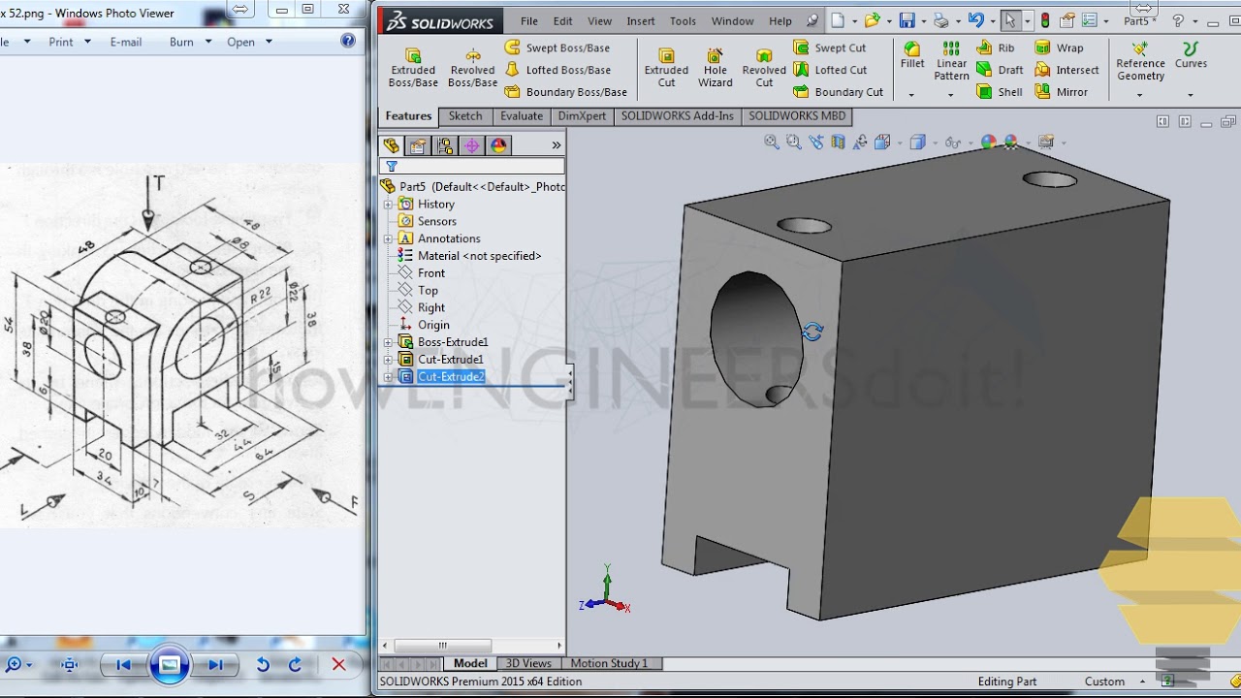Expand the History folder in tree
Image resolution: width=1241 pixels, height=698 pixels.
coord(388,205)
